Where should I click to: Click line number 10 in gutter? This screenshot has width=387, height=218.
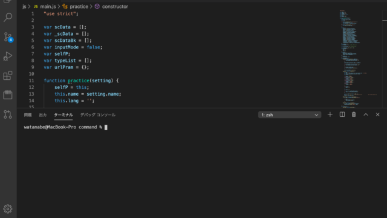tap(31, 74)
